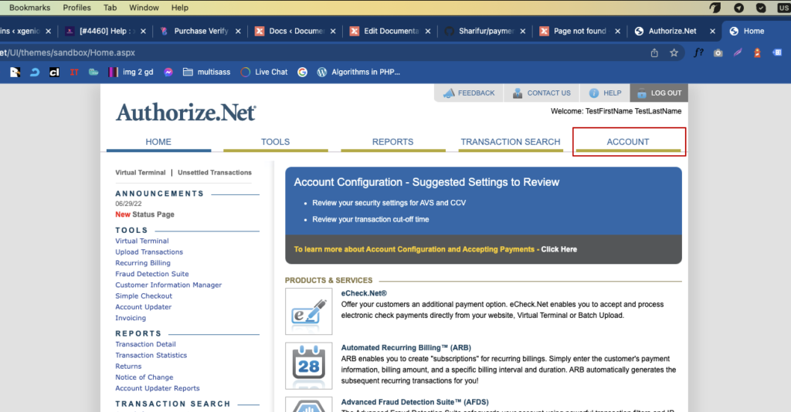The image size is (791, 412).
Task: Close the 'Purchase Verify' browser tab
Action: tap(238, 31)
